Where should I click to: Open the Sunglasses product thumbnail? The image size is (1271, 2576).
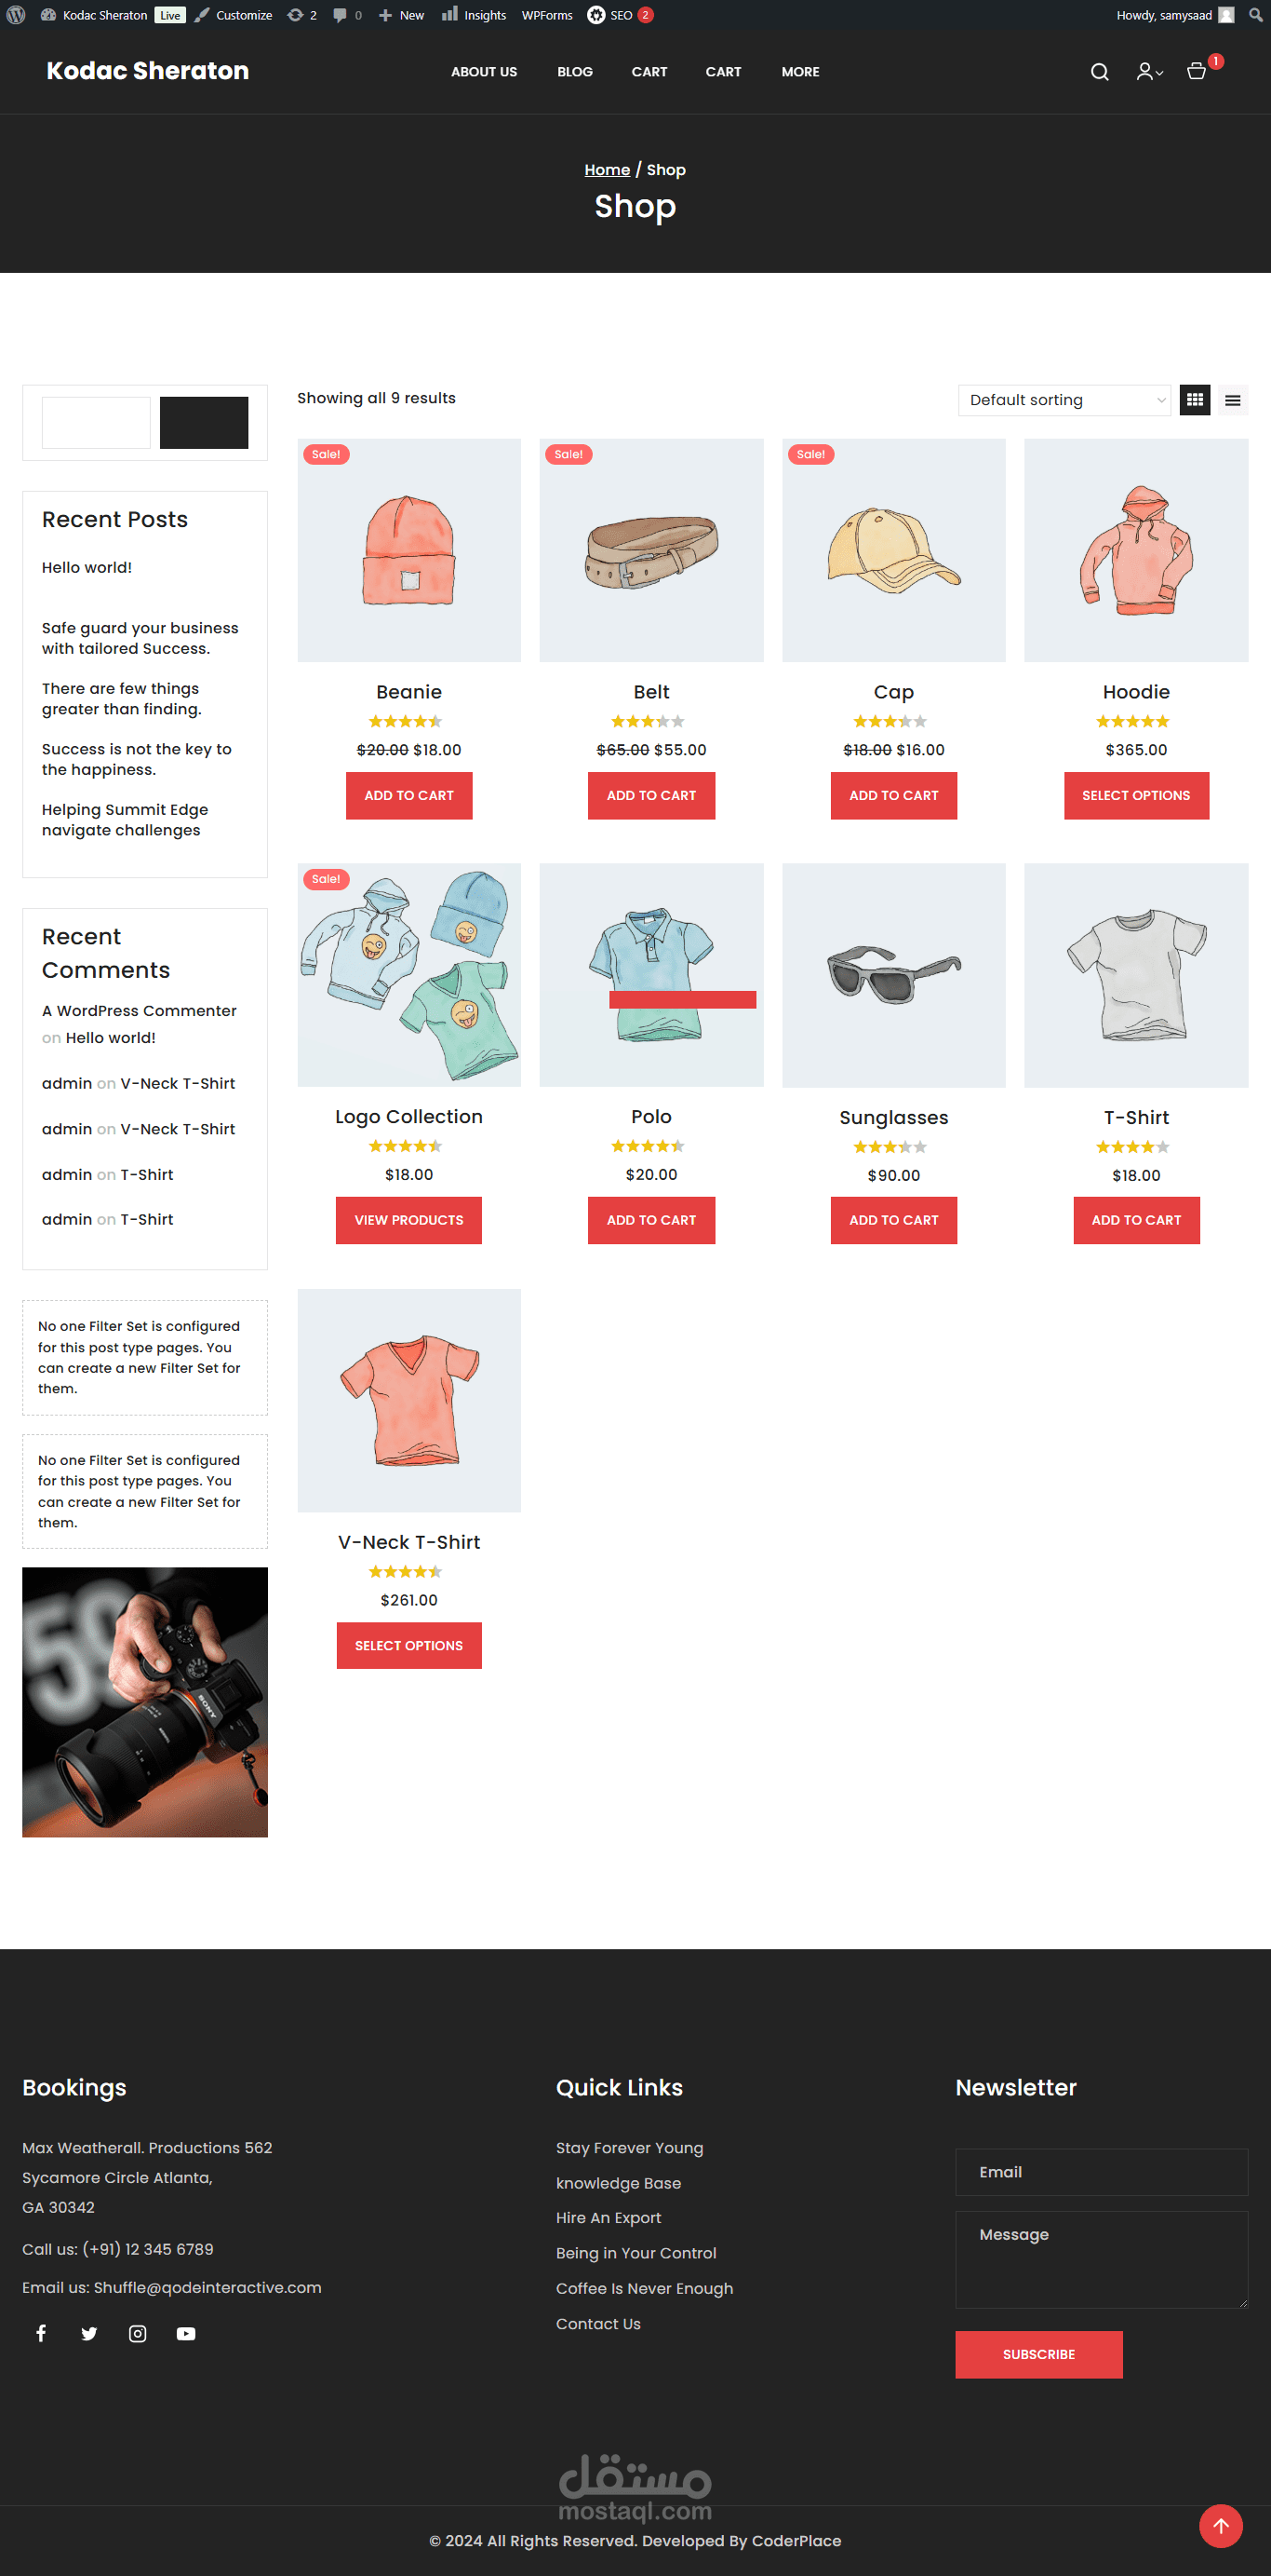click(893, 975)
